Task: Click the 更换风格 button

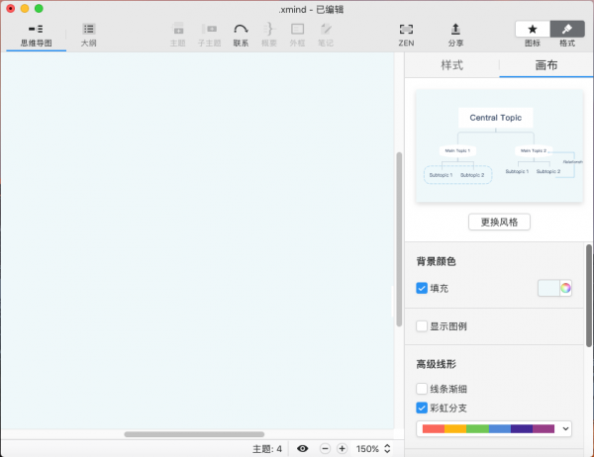Action: click(x=499, y=222)
